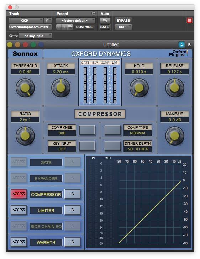Image resolution: width=200 pixels, height=259 pixels.
Task: Switch to preset slot A
Action: [181, 45]
